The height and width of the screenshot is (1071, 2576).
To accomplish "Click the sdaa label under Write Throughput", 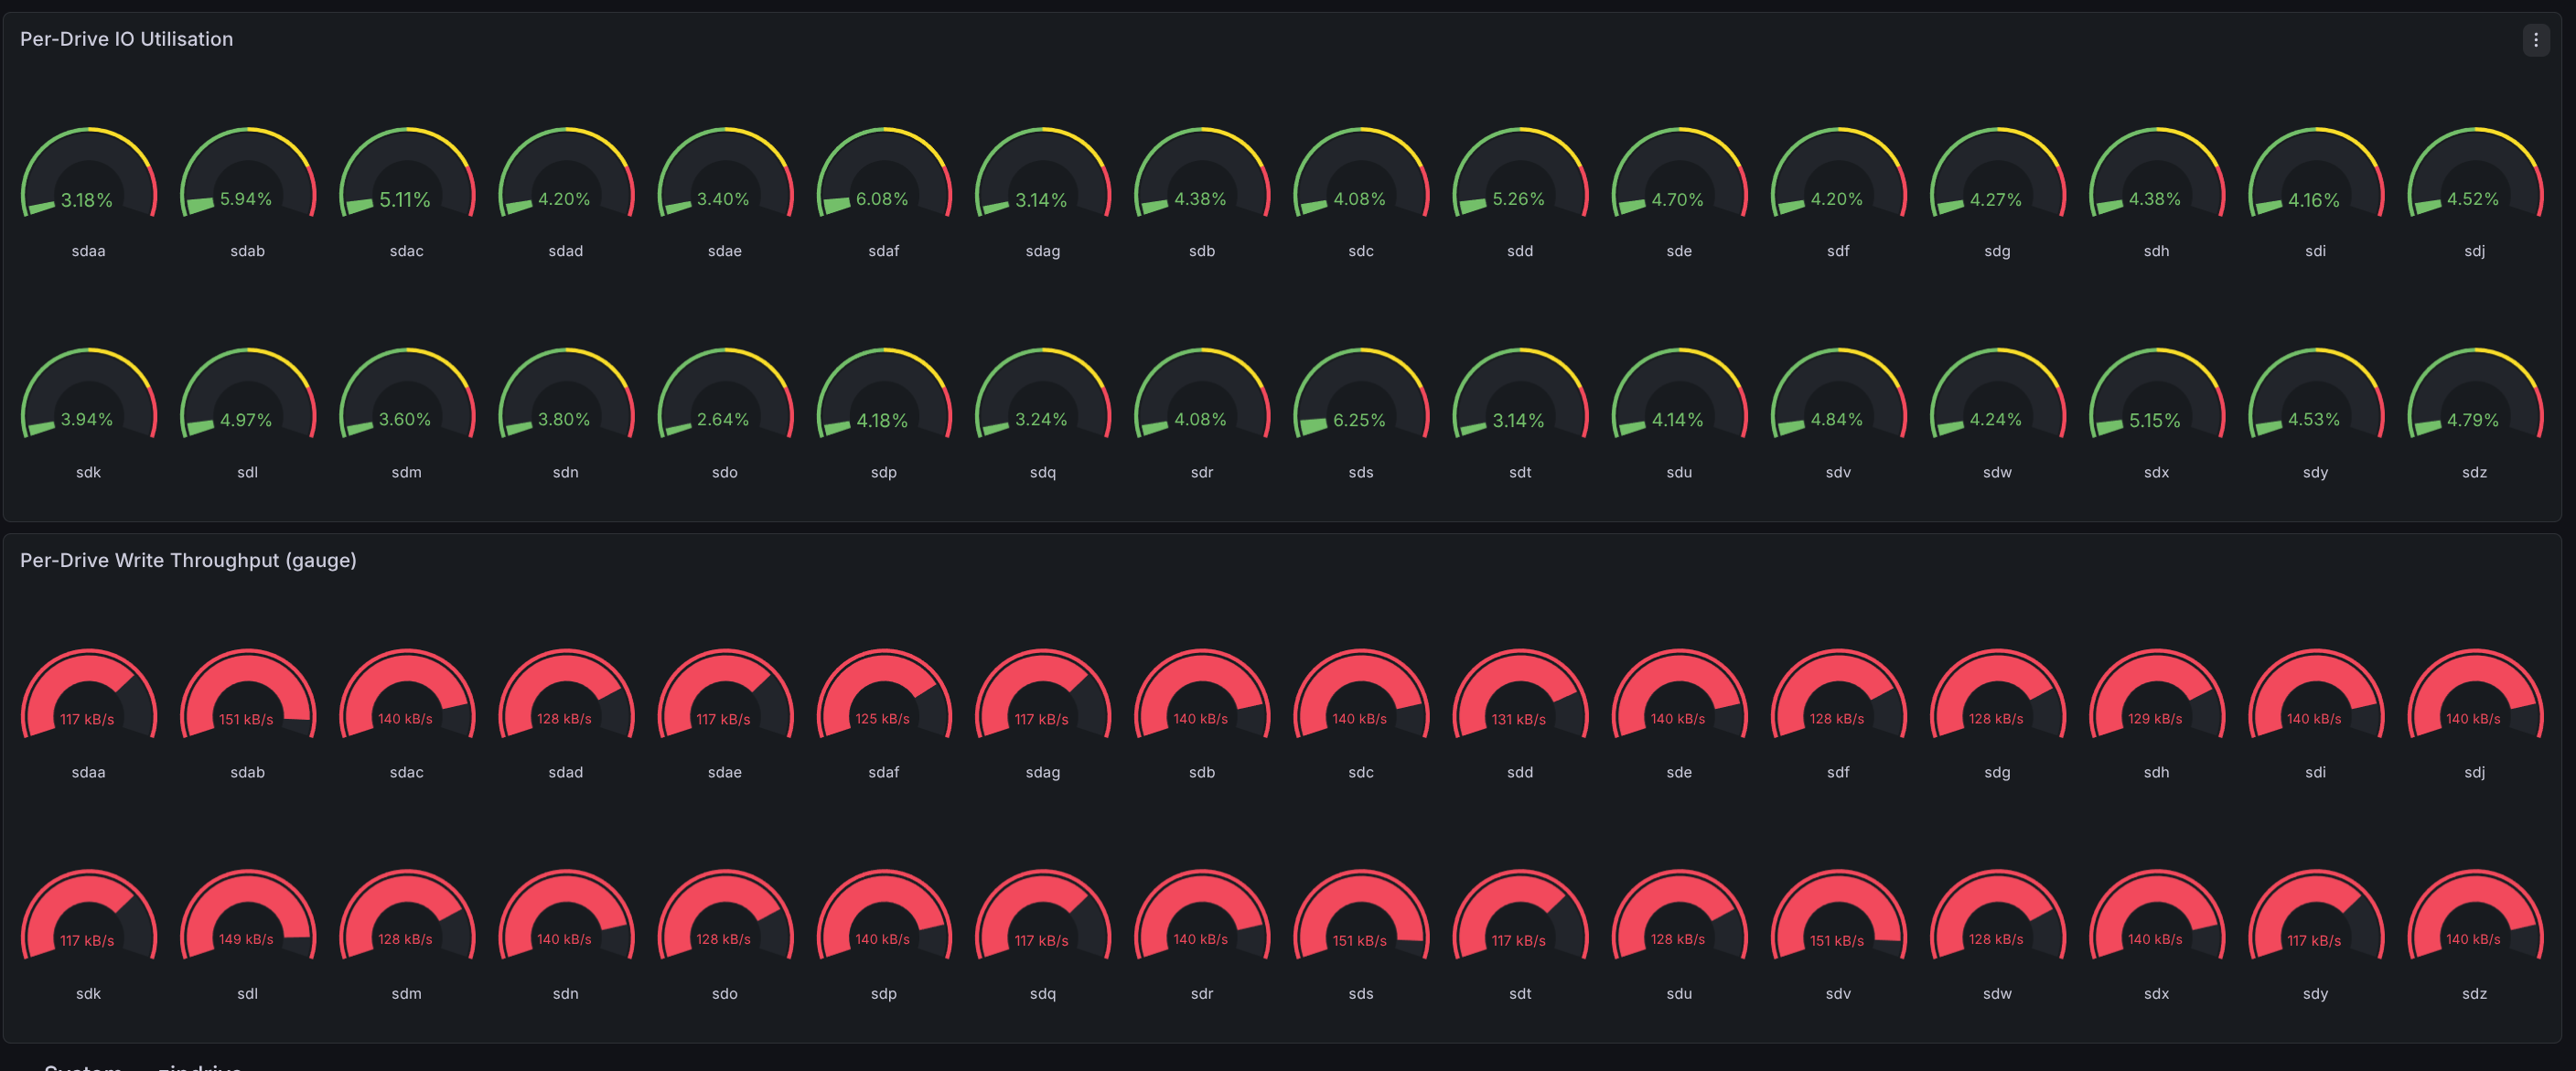I will pos(89,772).
